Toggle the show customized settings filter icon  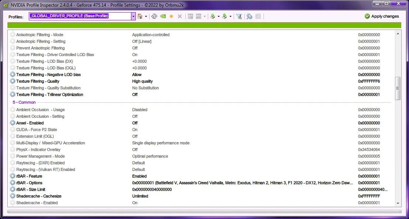tap(239, 16)
